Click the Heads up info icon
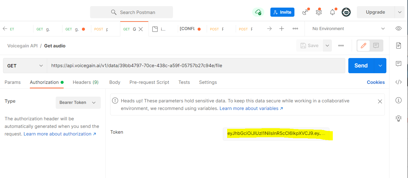The height and width of the screenshot is (178, 408). click(x=115, y=101)
